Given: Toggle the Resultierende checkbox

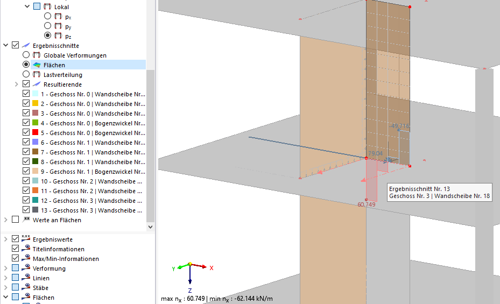Looking at the screenshot, I should (x=26, y=84).
